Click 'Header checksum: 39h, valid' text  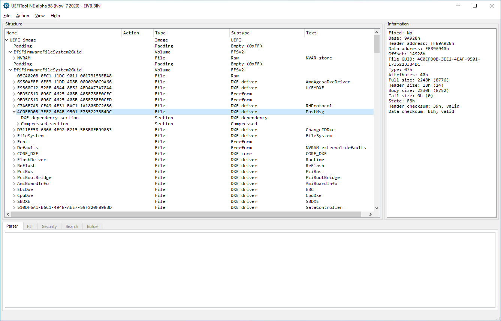coord(424,106)
